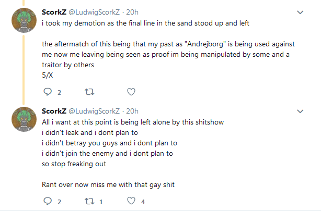Open ScorkZ avatar on first tweet
The height and width of the screenshot is (211, 321).
(24, 20)
